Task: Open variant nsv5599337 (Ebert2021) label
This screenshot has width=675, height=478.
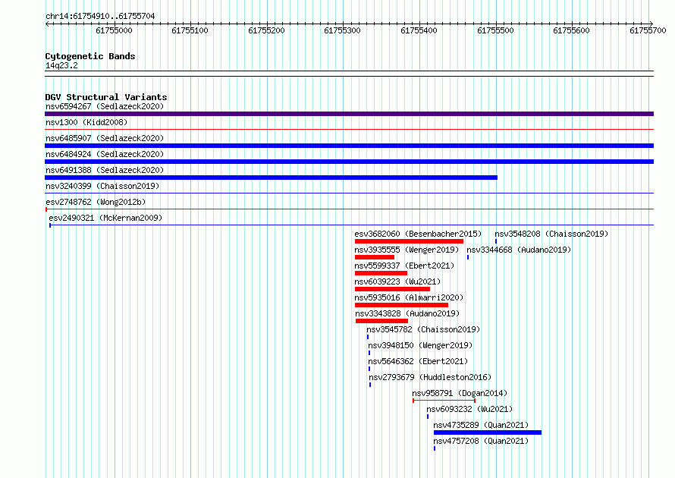Action: coord(404,266)
